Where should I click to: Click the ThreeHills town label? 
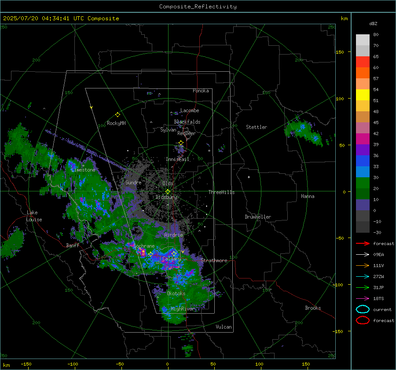tap(221, 192)
